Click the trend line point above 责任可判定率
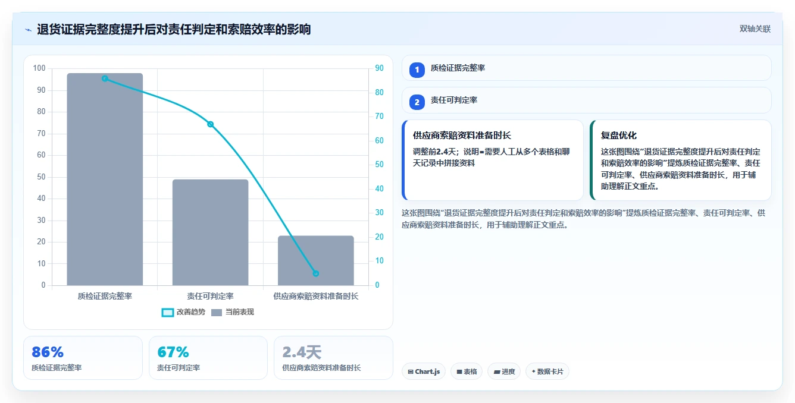 (210, 124)
